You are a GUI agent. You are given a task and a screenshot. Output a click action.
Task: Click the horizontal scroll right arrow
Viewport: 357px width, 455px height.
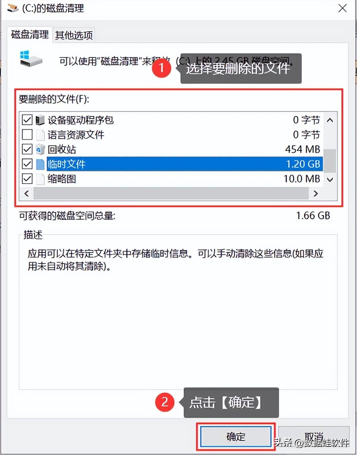pyautogui.click(x=315, y=193)
